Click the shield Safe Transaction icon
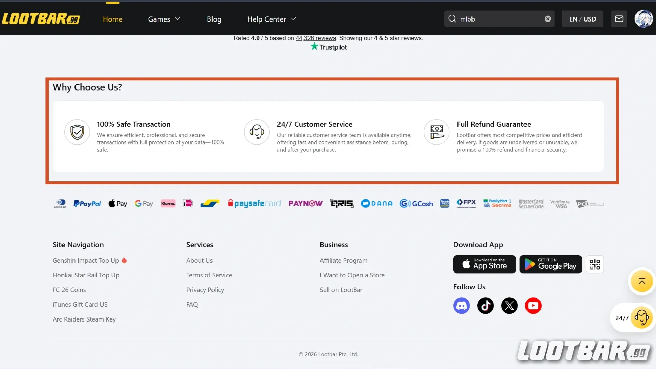656x369 pixels. click(77, 132)
